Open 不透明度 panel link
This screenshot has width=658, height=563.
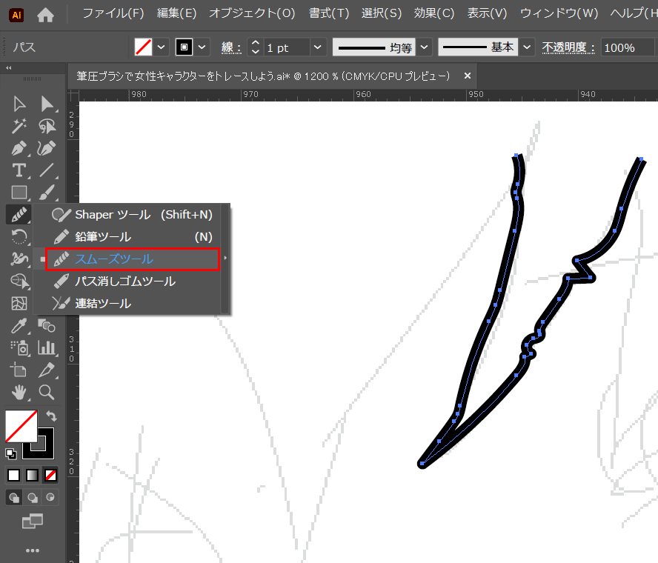pyautogui.click(x=568, y=47)
